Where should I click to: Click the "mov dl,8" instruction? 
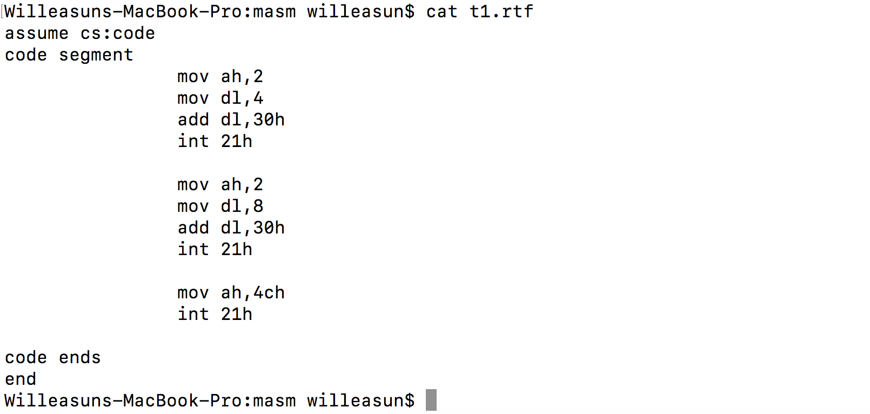click(220, 206)
